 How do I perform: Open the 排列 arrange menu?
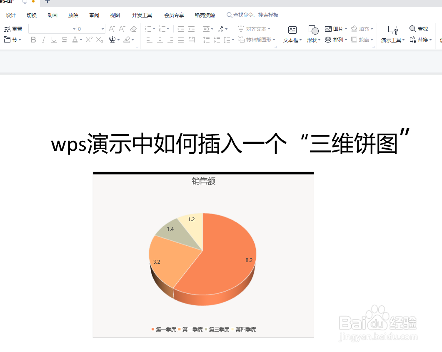tap(336, 40)
